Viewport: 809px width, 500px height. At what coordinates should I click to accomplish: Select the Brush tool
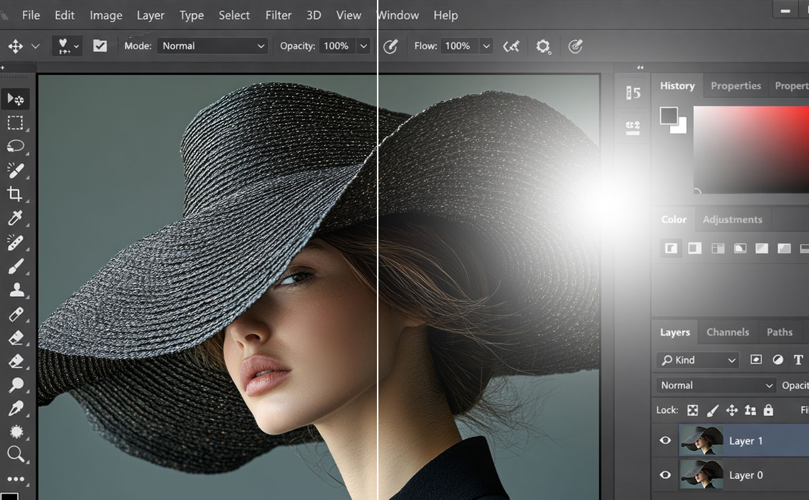point(15,266)
